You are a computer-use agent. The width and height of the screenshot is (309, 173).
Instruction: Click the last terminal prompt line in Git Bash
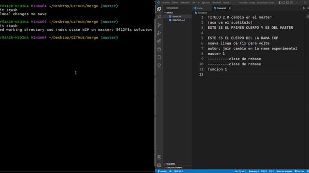(x=59, y=37)
